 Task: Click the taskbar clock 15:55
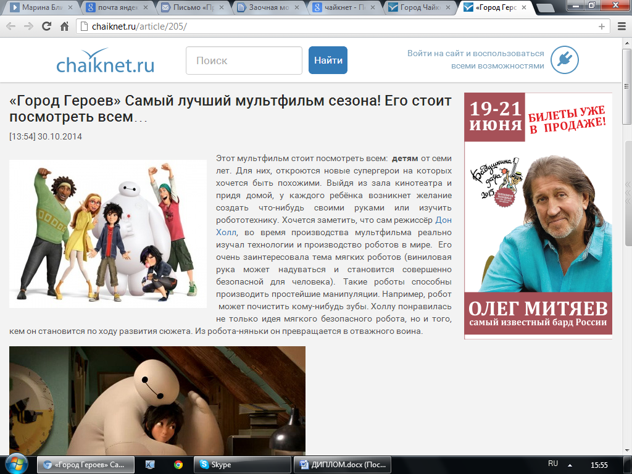click(599, 465)
